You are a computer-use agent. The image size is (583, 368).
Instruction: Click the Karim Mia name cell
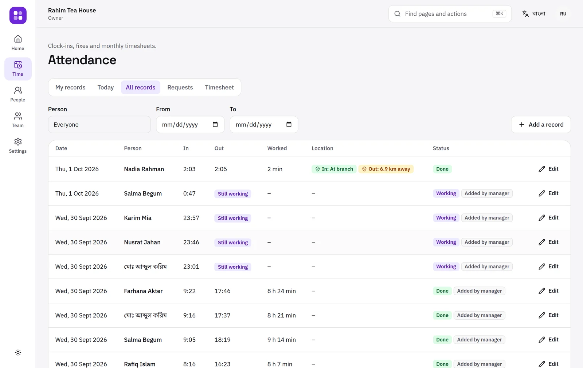pos(138,218)
